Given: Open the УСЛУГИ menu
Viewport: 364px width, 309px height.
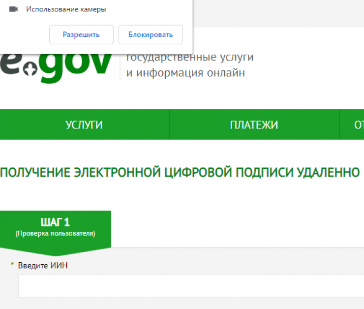Looking at the screenshot, I should coord(84,125).
